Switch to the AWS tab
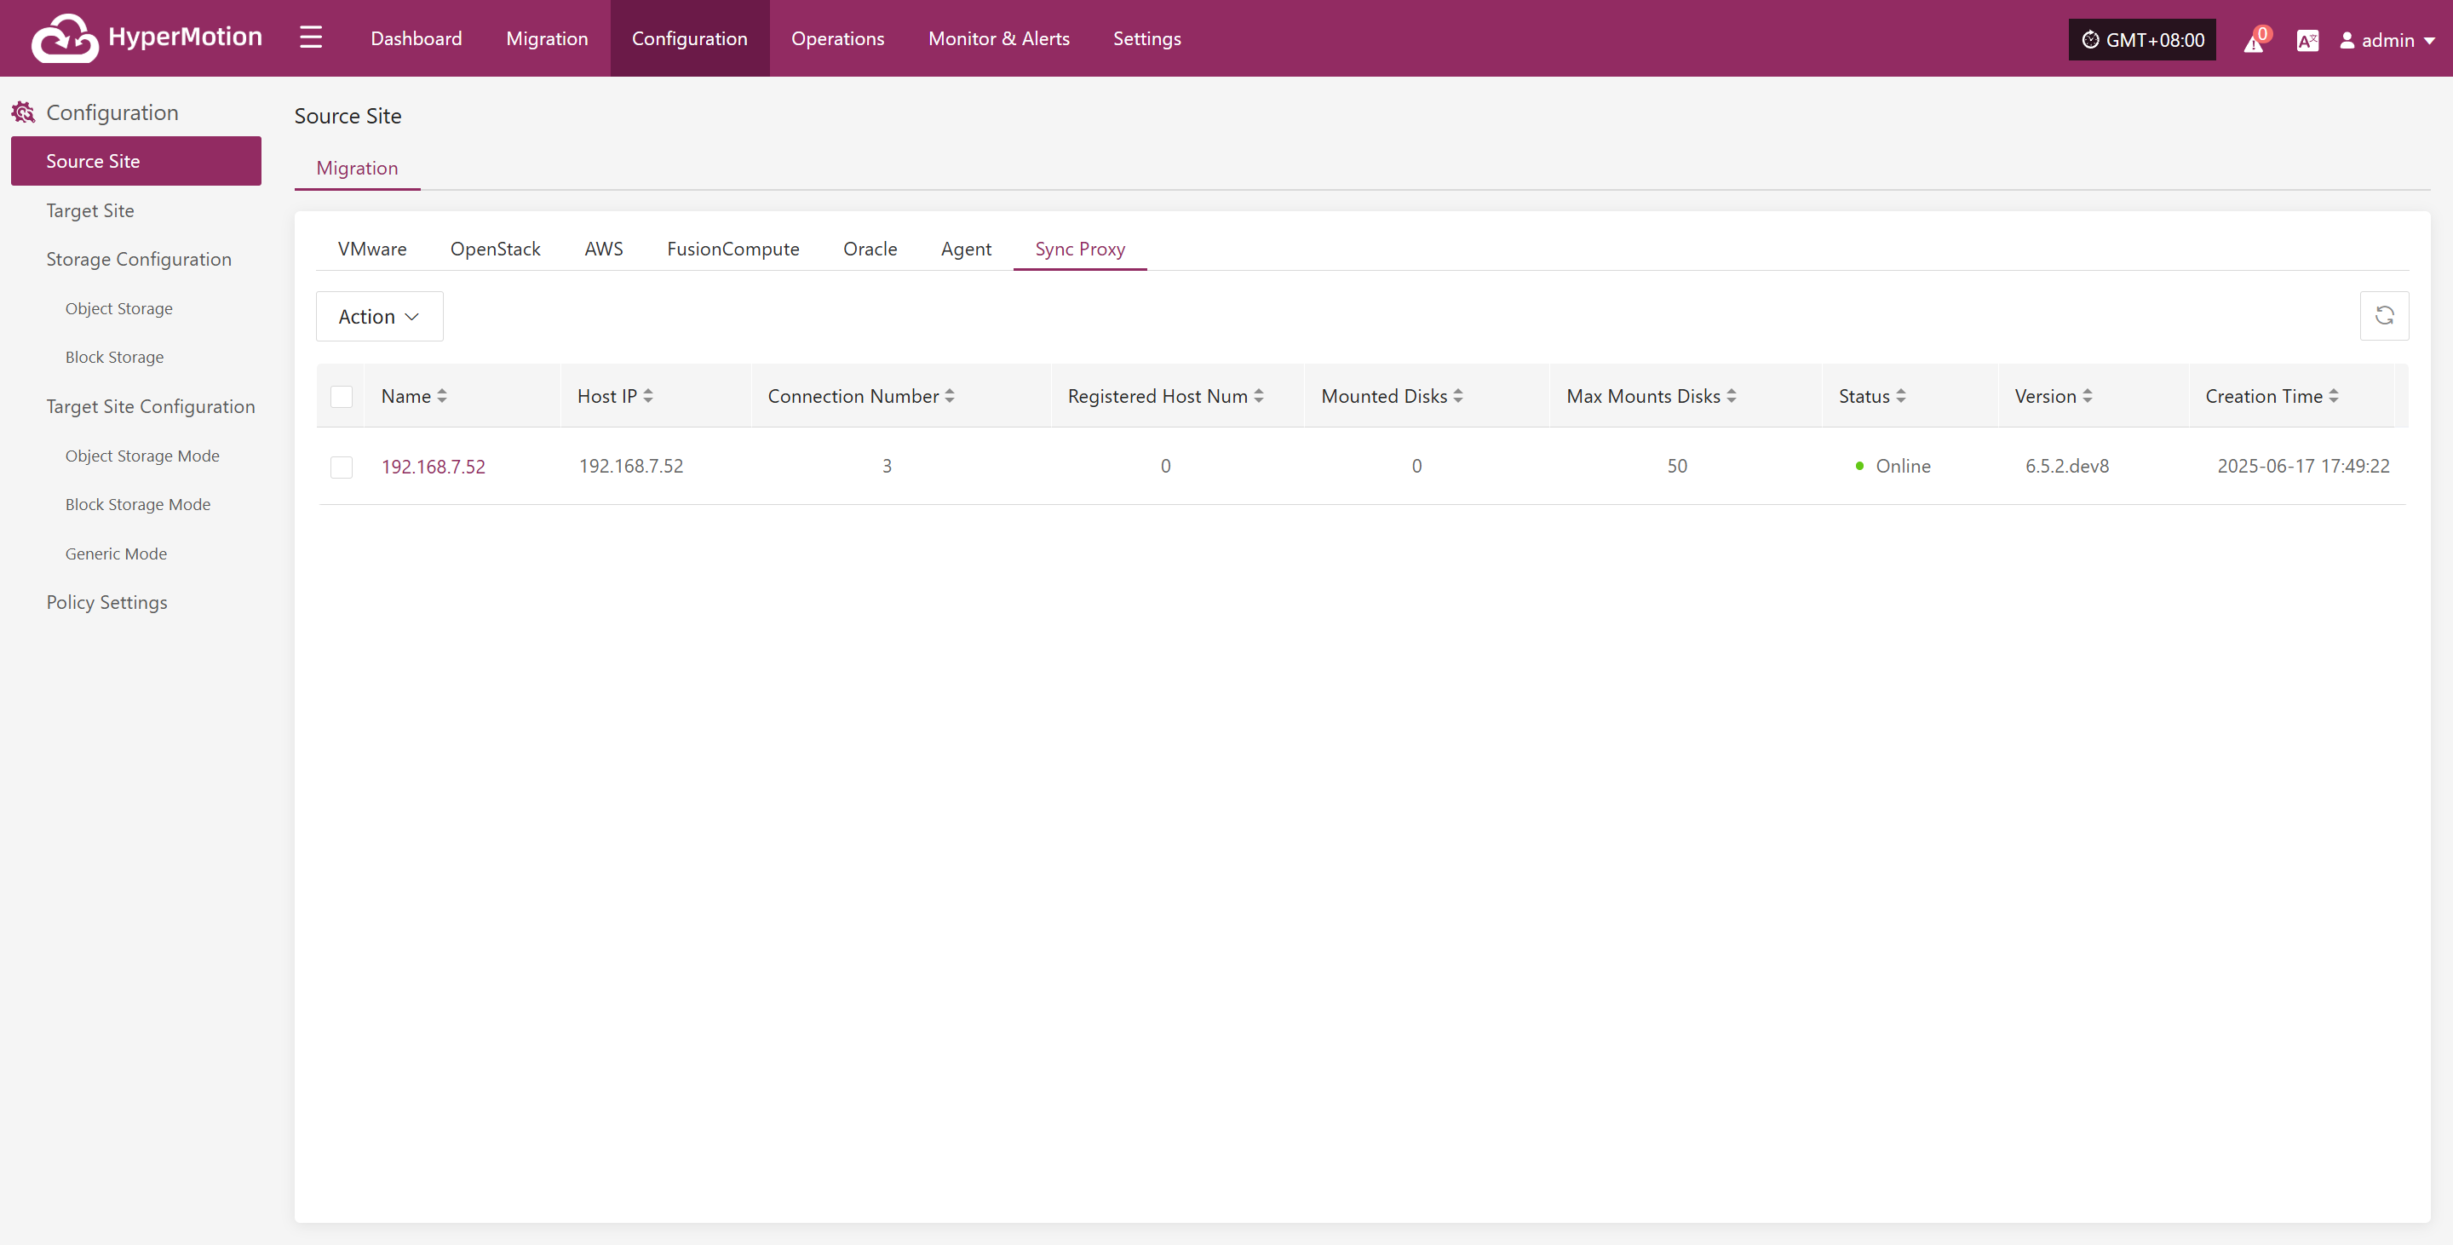Image resolution: width=2453 pixels, height=1245 pixels. click(x=604, y=249)
